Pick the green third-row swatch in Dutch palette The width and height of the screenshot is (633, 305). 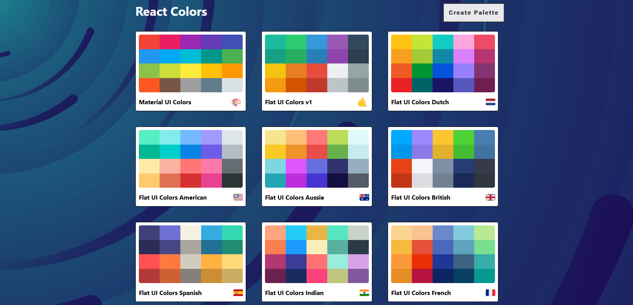[x=422, y=71]
